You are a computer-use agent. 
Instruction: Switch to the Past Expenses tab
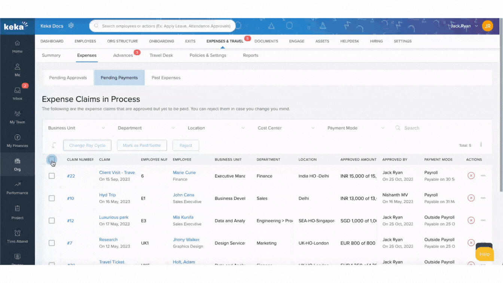[166, 78]
